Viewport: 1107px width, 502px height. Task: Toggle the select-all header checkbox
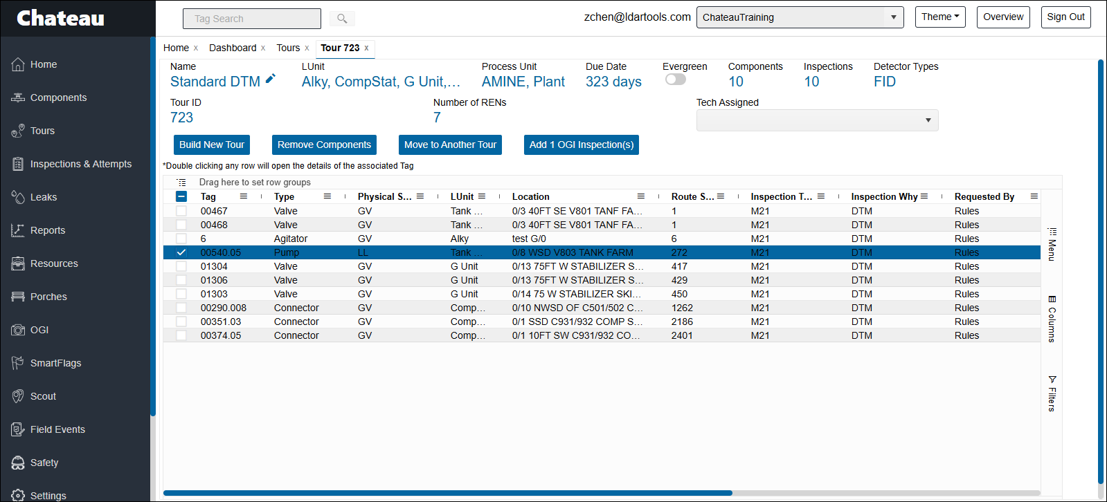click(181, 196)
